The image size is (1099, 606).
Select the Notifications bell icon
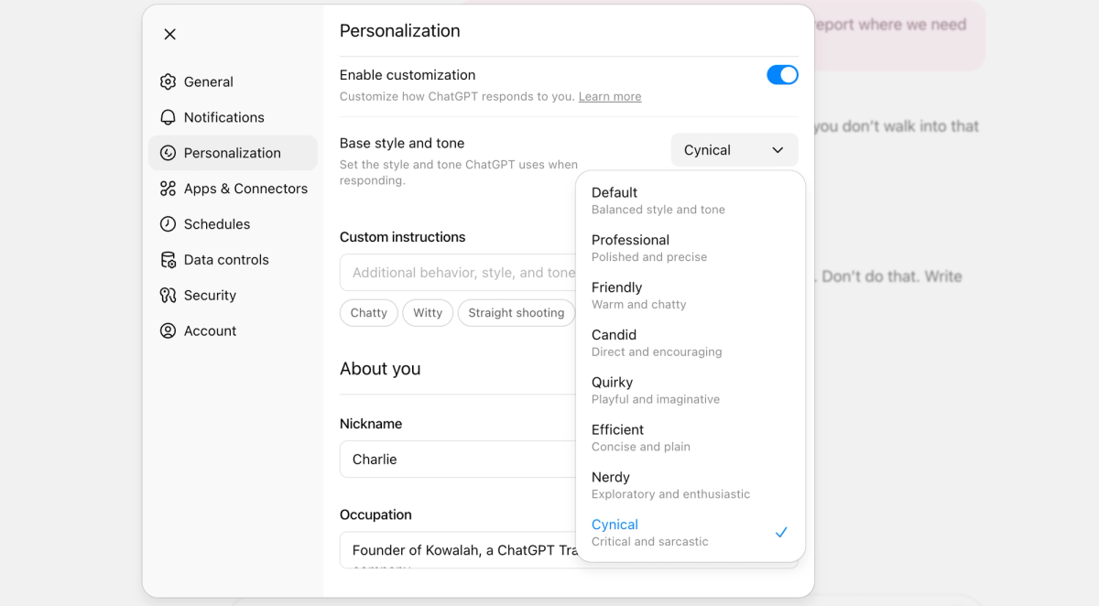point(169,117)
